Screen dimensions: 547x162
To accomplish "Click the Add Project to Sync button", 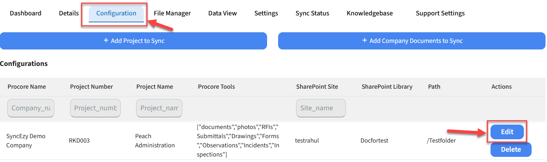I will point(134,41).
